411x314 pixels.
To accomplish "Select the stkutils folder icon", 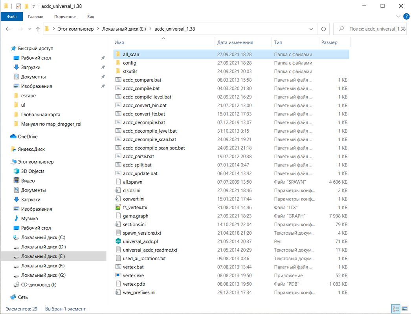I will (x=118, y=71).
